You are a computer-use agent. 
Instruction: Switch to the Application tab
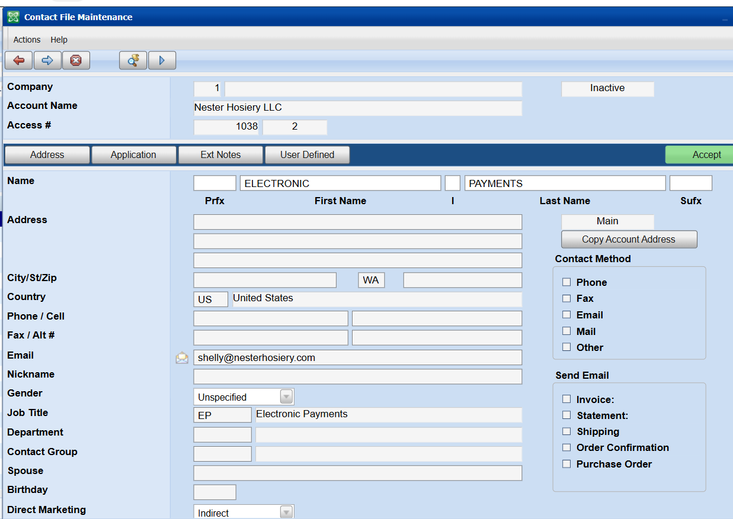coord(133,155)
